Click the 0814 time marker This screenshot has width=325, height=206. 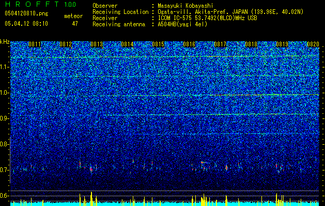click(128, 44)
